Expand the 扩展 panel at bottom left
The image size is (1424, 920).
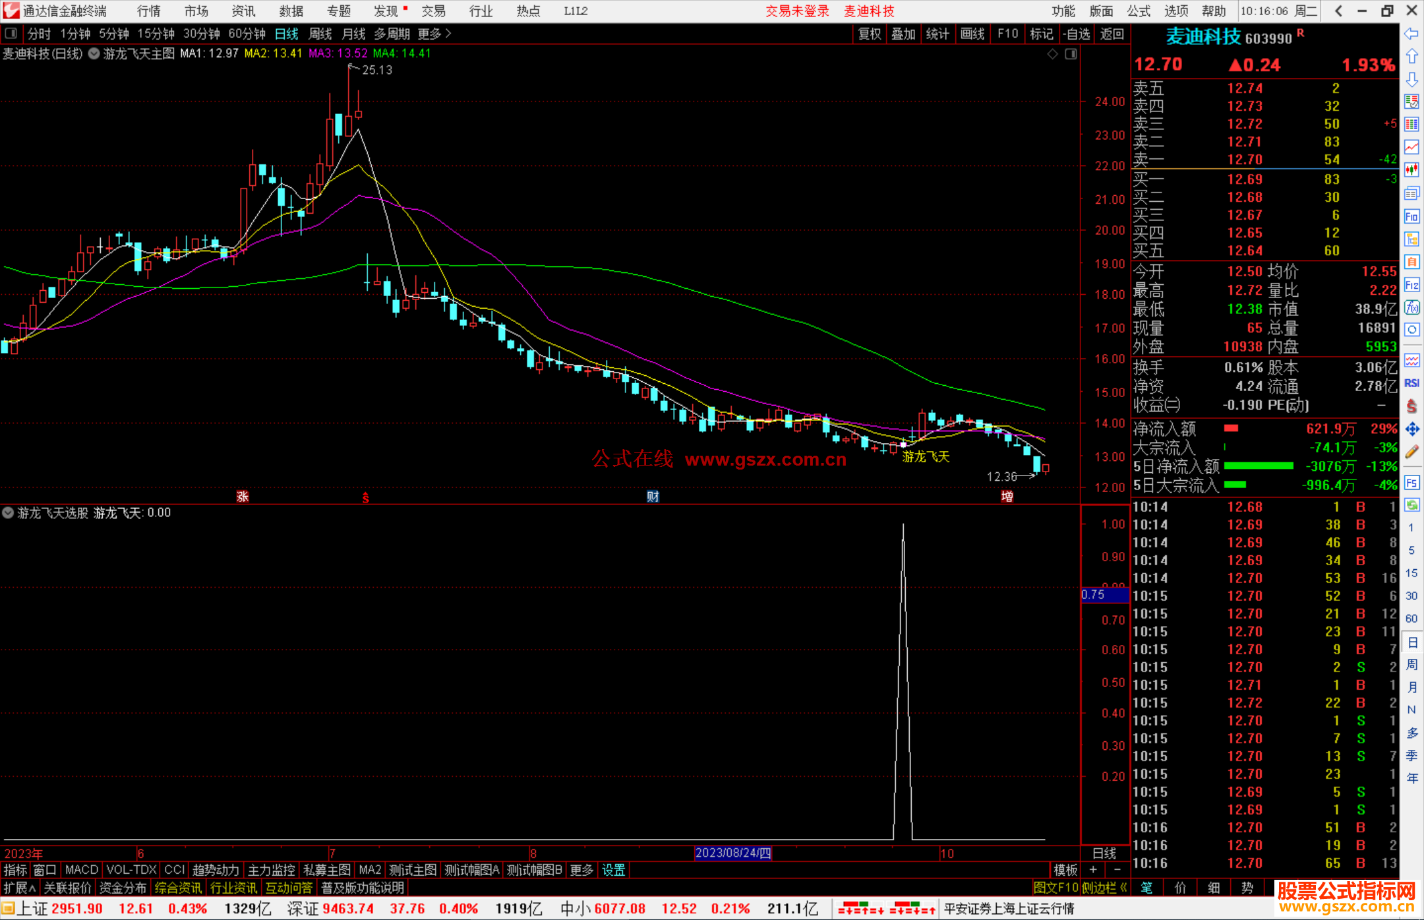click(x=19, y=888)
